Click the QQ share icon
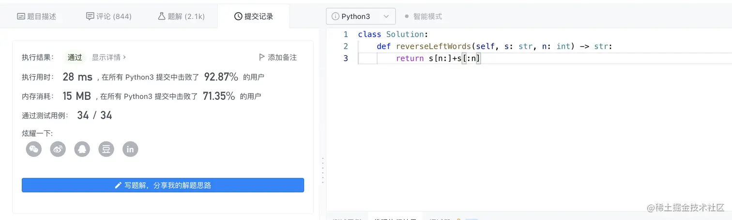 (82, 149)
